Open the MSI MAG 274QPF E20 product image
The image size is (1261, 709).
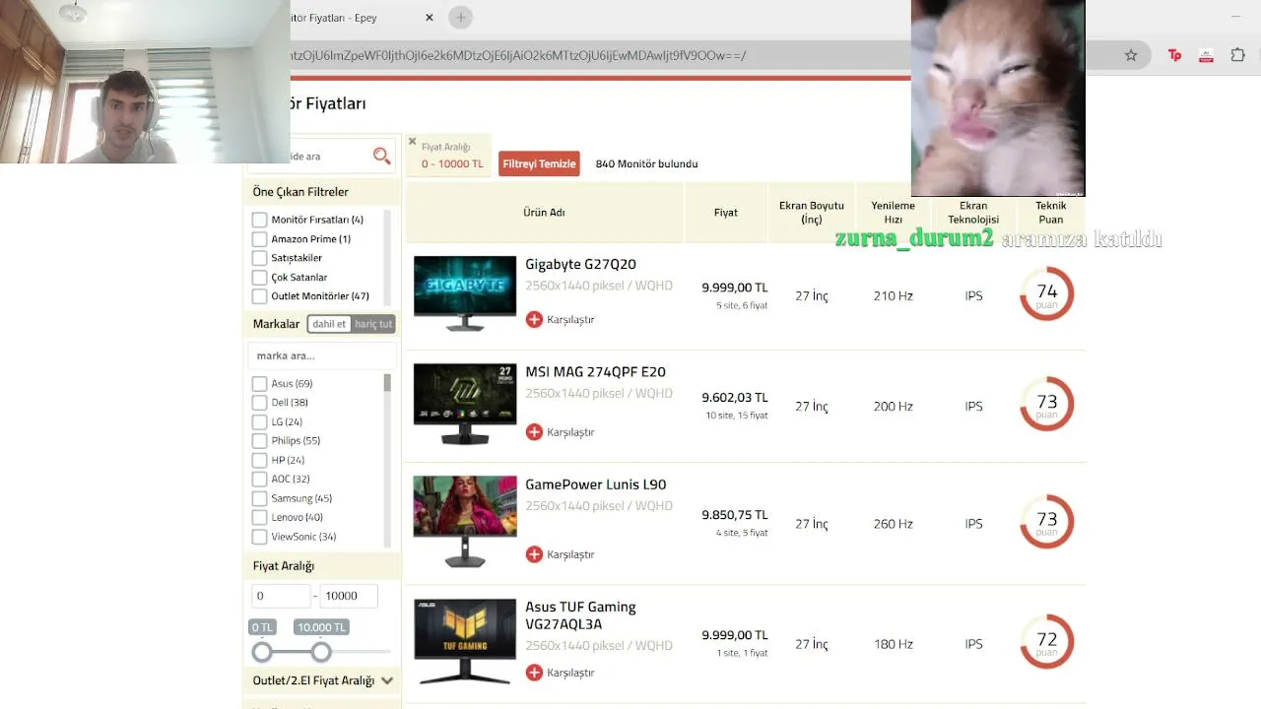click(x=465, y=405)
